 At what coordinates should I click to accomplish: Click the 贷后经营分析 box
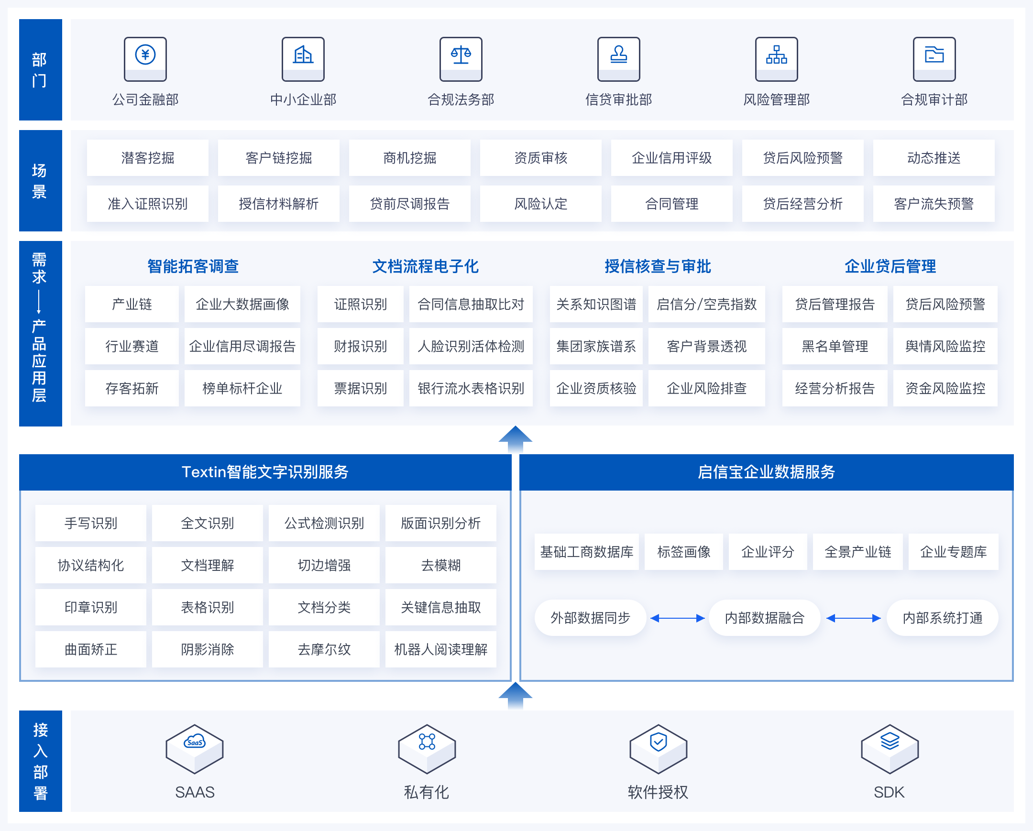coord(802,204)
